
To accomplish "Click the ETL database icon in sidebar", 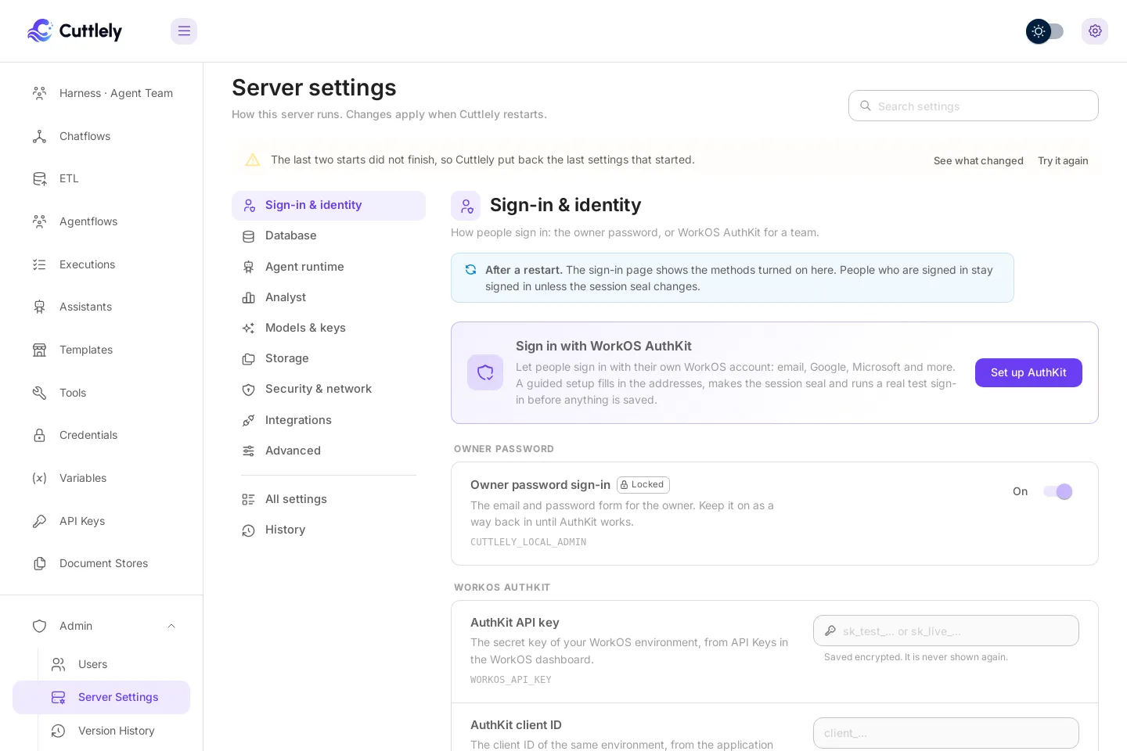I will 39,178.
